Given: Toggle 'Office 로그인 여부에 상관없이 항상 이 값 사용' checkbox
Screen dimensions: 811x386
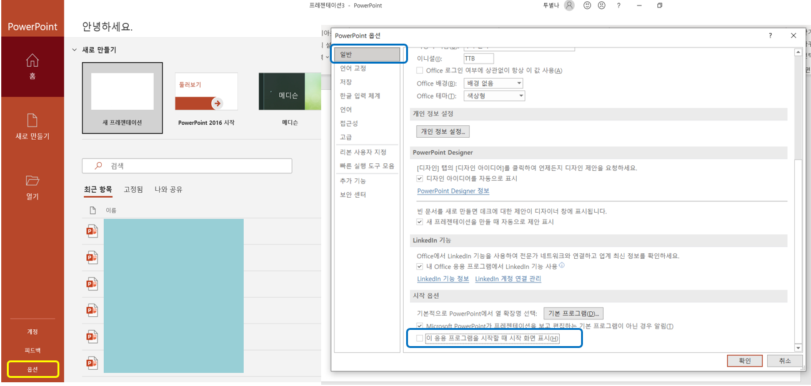Looking at the screenshot, I should coord(420,70).
